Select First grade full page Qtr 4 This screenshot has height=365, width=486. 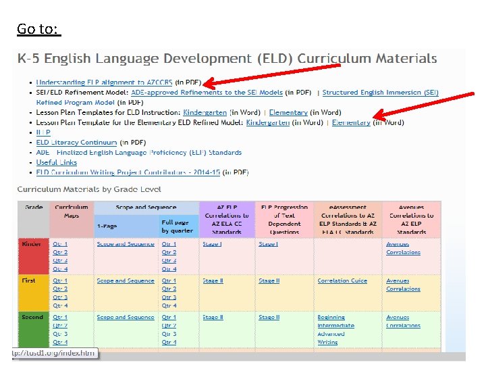(169, 306)
